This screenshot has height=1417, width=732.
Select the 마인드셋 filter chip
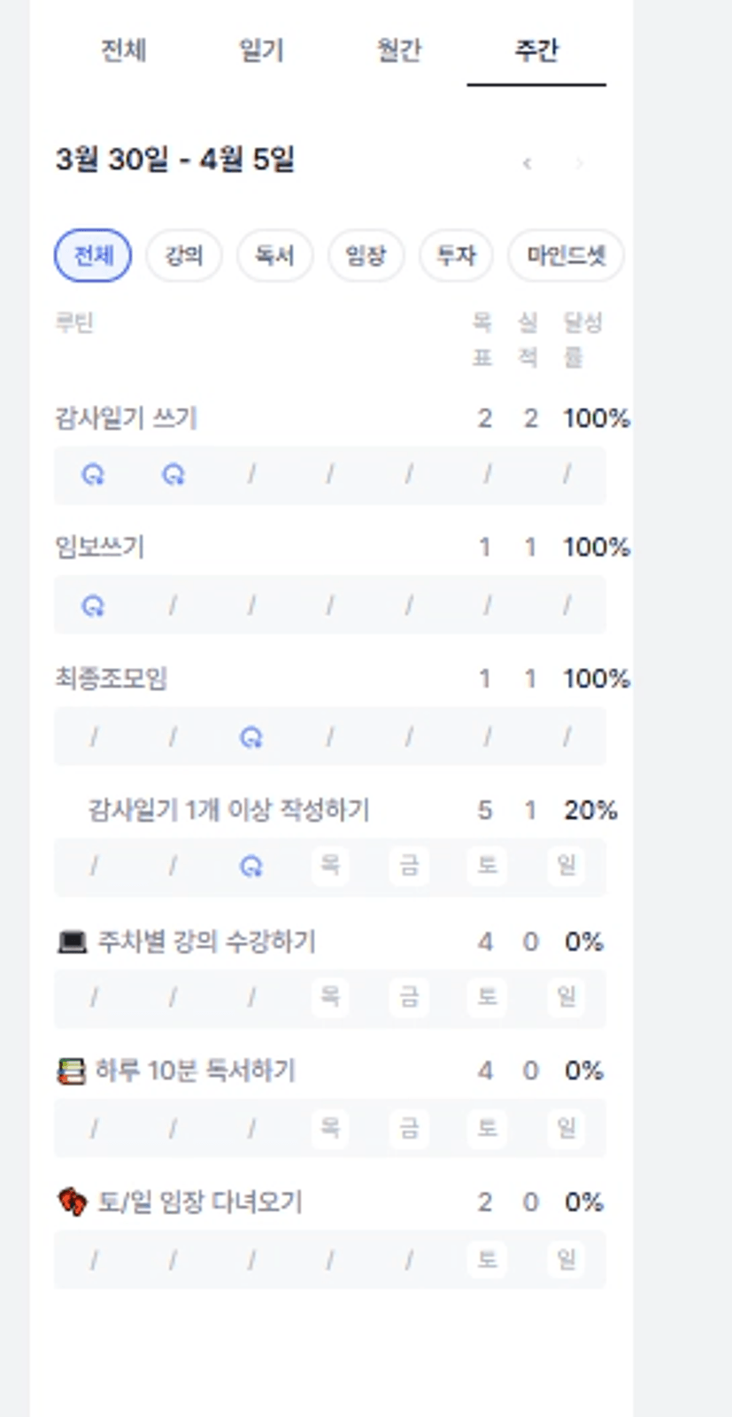(x=566, y=256)
